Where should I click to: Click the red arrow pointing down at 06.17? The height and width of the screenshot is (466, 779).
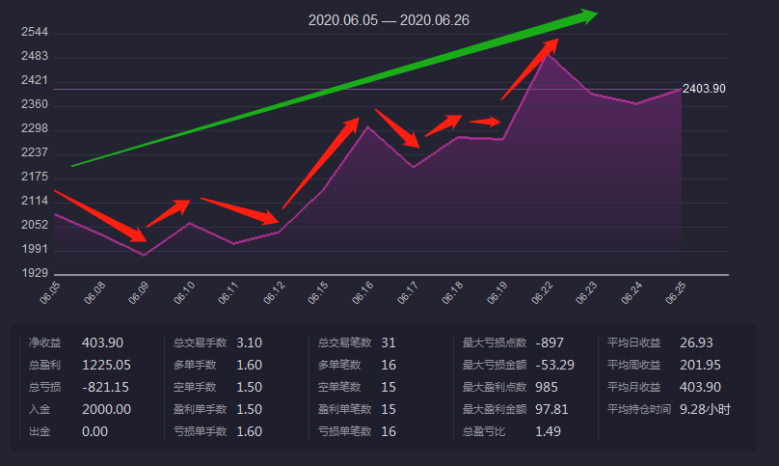tap(398, 128)
